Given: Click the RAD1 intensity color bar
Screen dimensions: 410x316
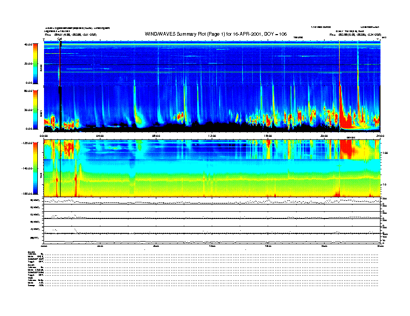Looking at the screenshot, I should click(x=35, y=110).
